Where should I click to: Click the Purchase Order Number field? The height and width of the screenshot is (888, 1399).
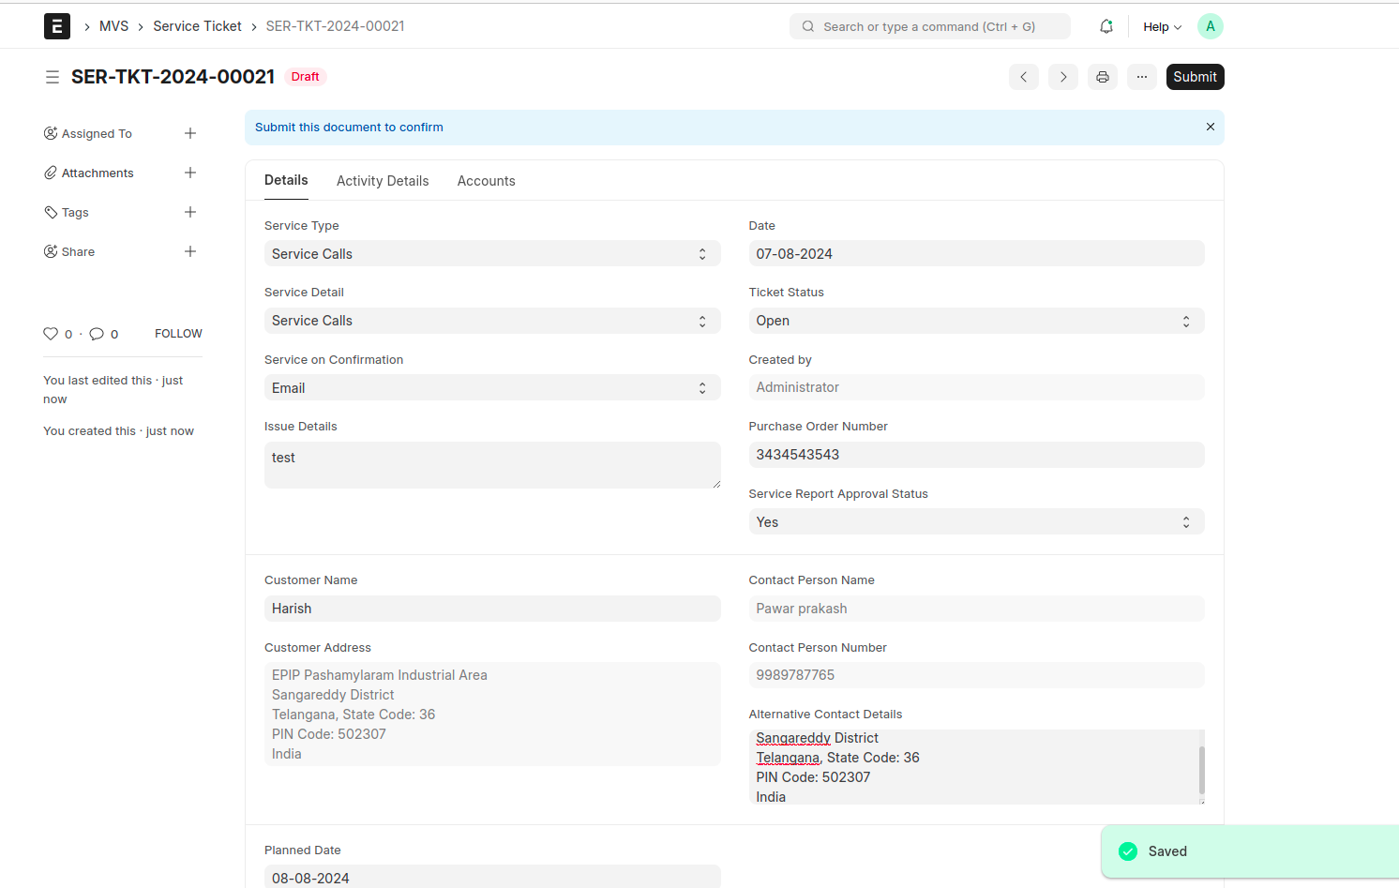click(x=976, y=455)
